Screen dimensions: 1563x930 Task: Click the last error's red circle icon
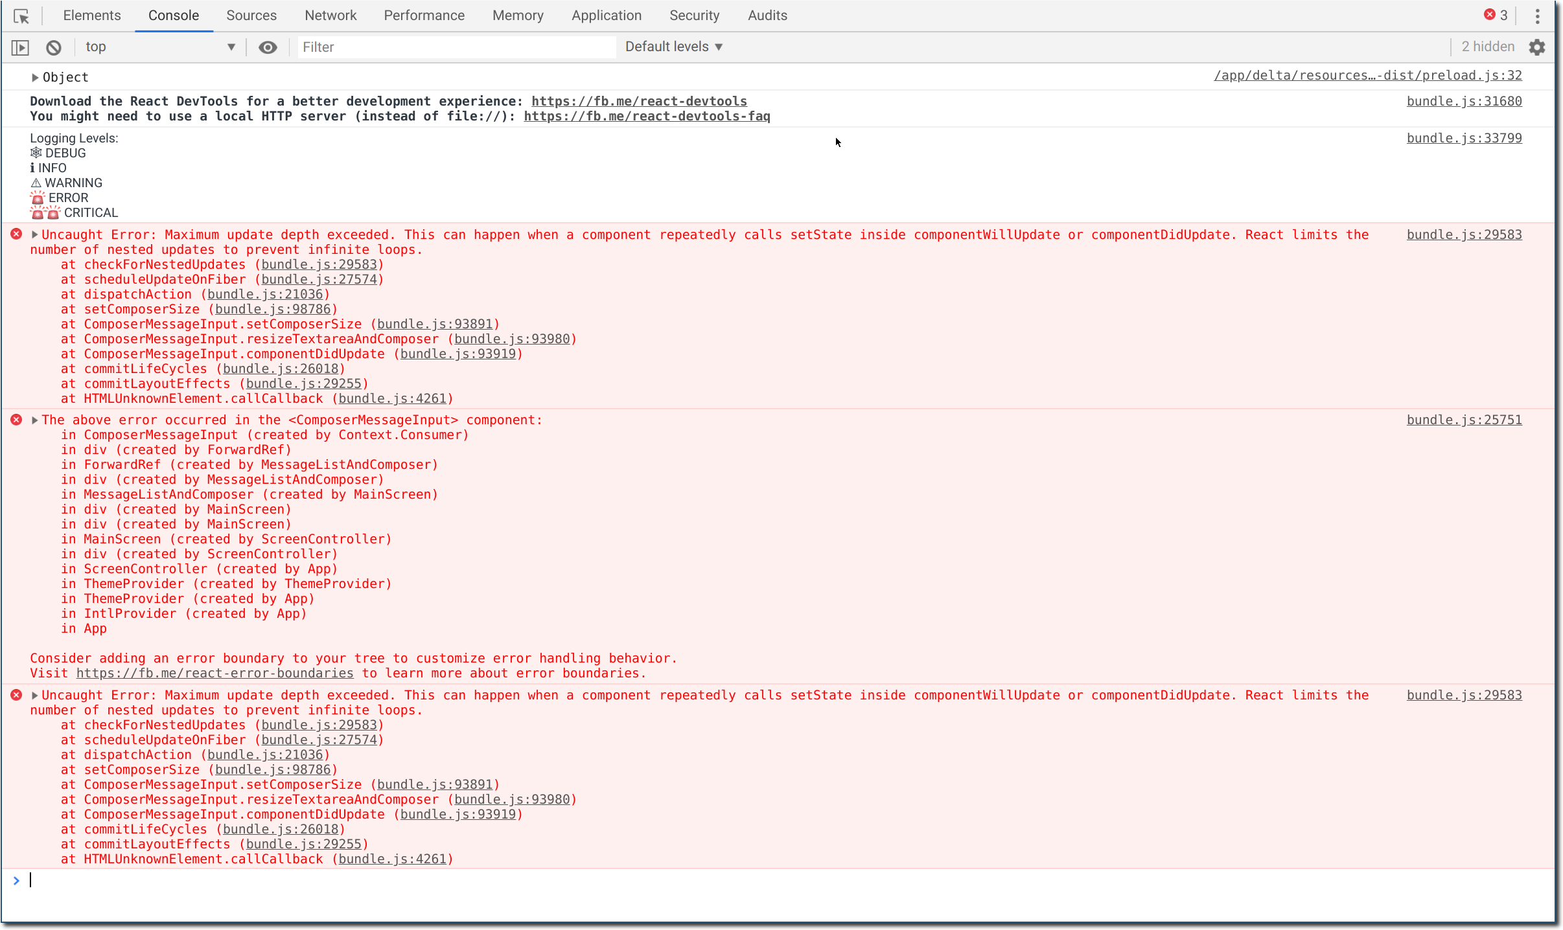(x=17, y=695)
